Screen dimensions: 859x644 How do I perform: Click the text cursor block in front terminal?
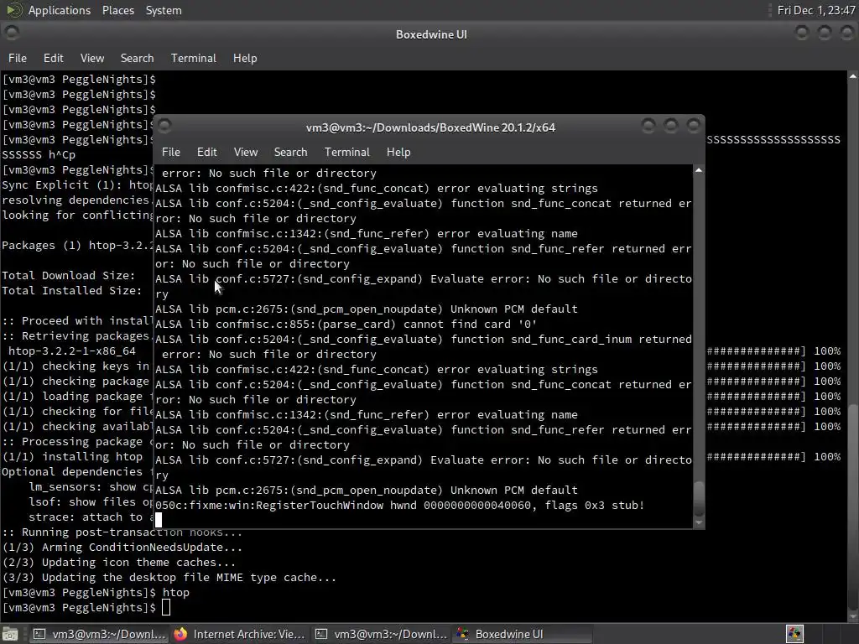point(159,520)
